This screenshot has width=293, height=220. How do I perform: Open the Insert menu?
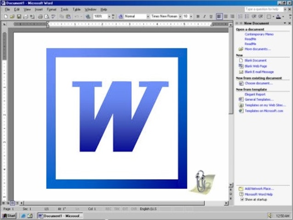[39, 9]
